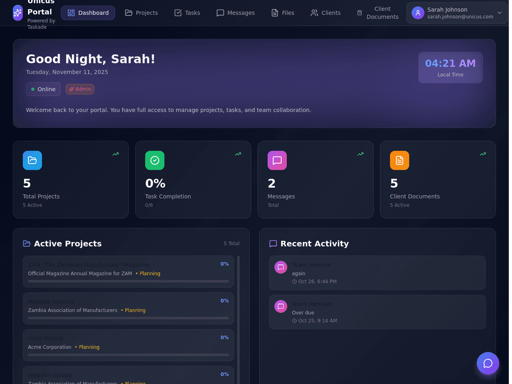This screenshot has width=512, height=384.
Task: Open the Clients tab
Action: 326,13
